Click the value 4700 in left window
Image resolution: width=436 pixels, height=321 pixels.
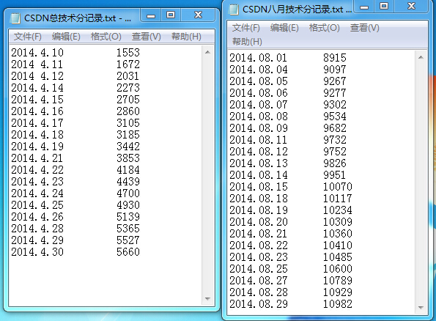pyautogui.click(x=128, y=193)
